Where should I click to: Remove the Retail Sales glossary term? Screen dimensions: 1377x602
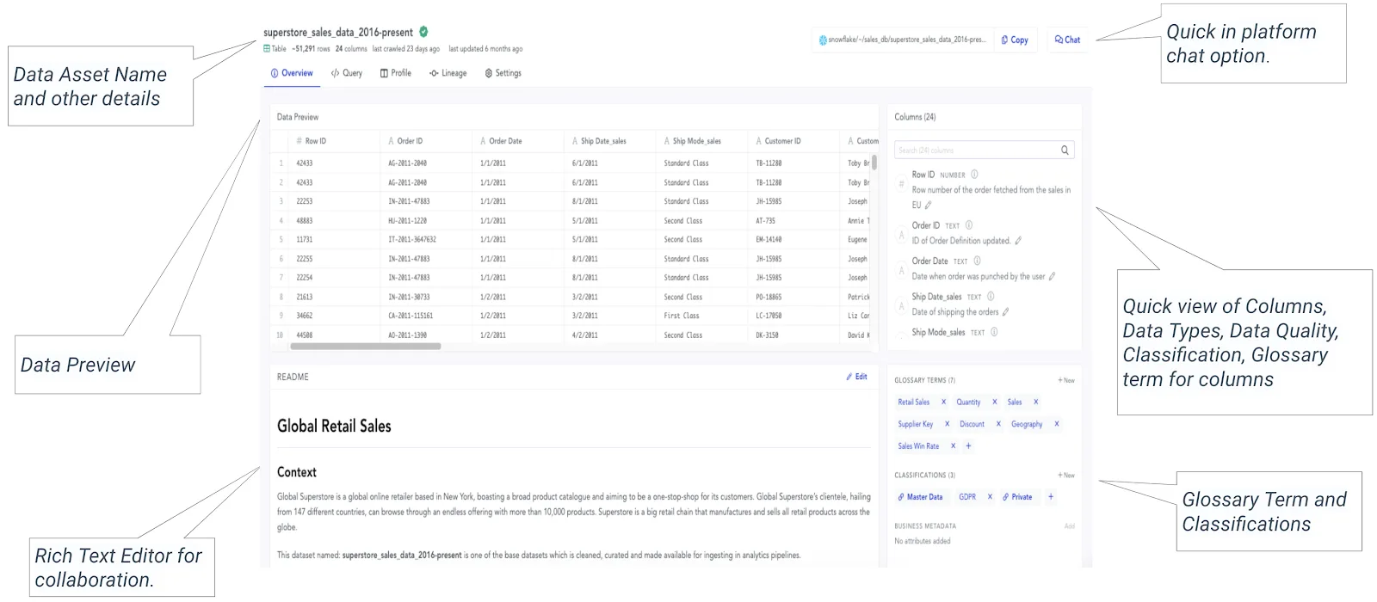pos(943,402)
